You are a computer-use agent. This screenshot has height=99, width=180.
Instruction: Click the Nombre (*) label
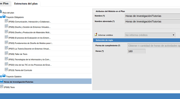click(x=100, y=16)
